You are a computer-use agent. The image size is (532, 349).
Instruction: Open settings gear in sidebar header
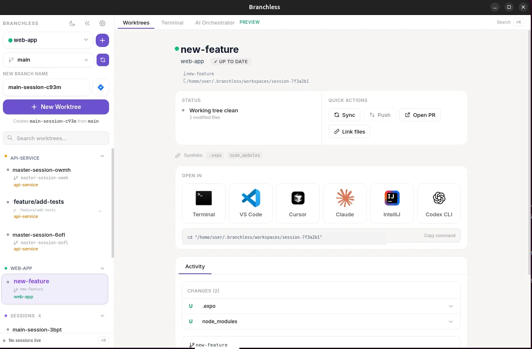(102, 23)
